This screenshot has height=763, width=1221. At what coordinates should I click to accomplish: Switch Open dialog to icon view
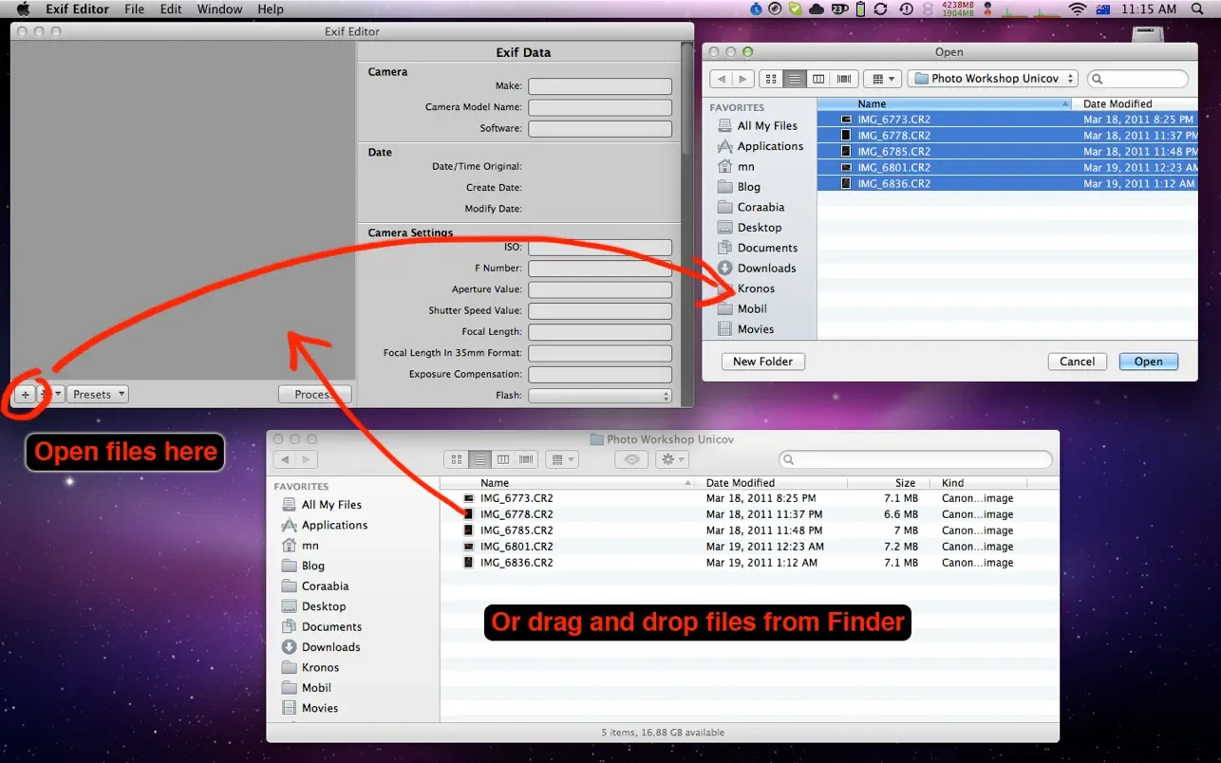[771, 79]
